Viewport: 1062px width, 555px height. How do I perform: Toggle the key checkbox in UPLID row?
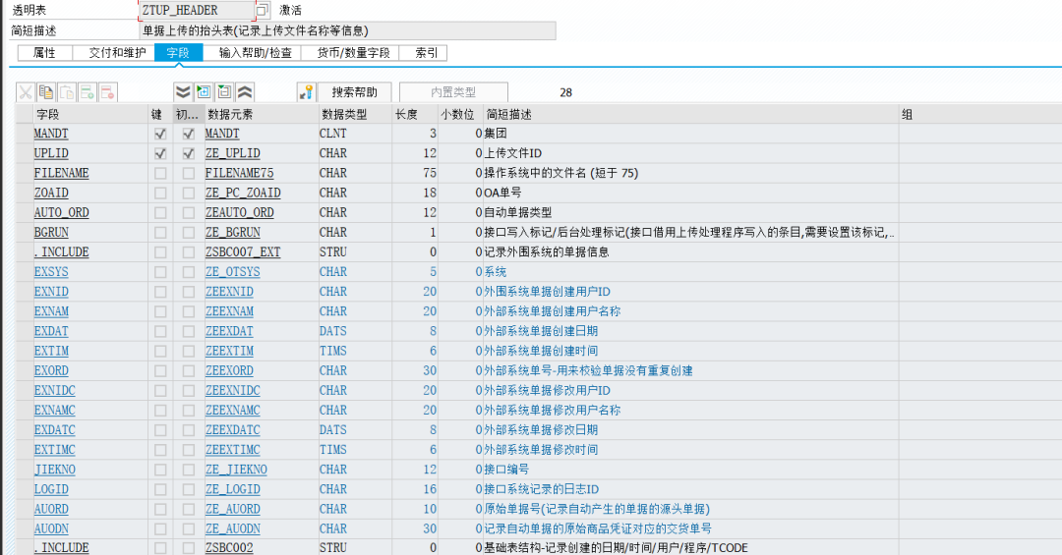pos(160,153)
